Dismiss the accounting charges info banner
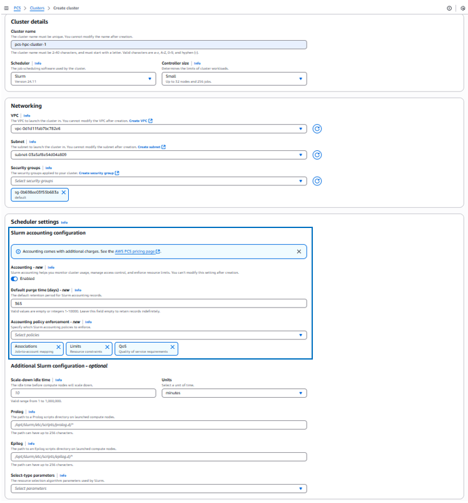 coord(299,251)
